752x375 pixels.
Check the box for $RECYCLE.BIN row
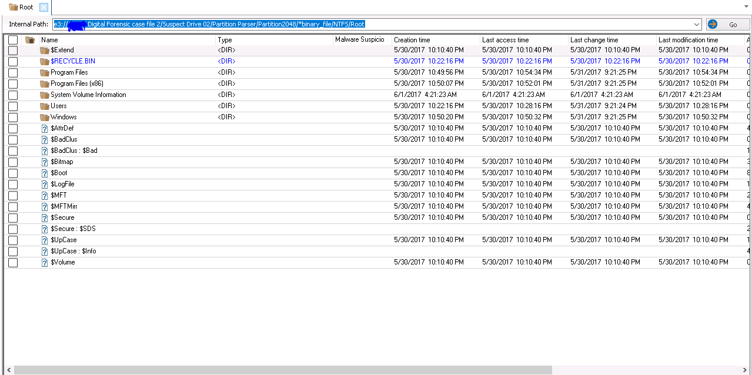pyautogui.click(x=13, y=62)
